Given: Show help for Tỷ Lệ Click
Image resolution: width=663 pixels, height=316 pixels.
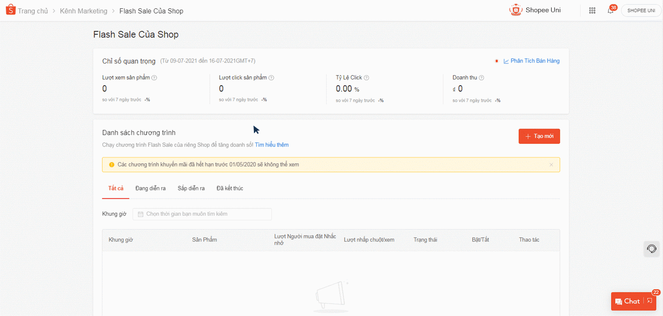Looking at the screenshot, I should pos(366,78).
